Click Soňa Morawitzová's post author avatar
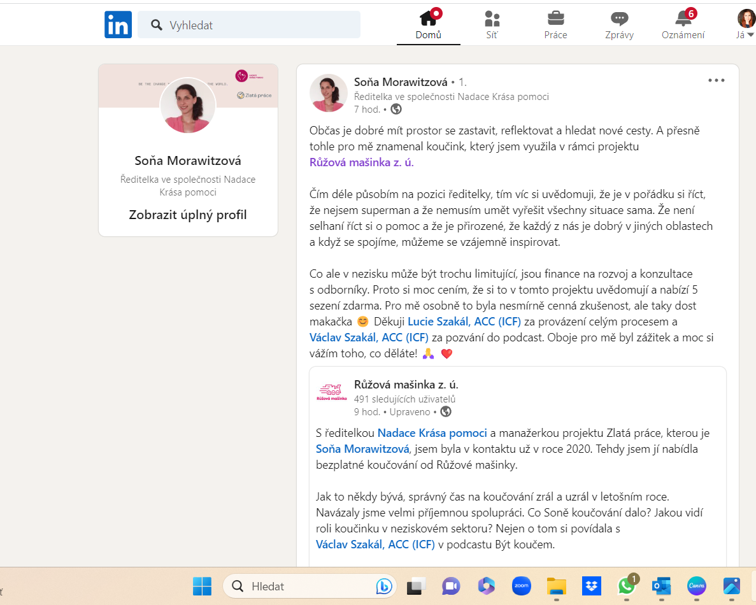The width and height of the screenshot is (756, 605). pyautogui.click(x=329, y=93)
